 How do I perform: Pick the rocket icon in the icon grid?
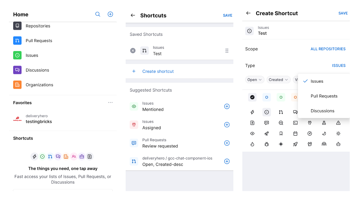295,144
